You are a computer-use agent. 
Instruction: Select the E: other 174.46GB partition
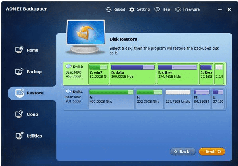tap(177, 74)
